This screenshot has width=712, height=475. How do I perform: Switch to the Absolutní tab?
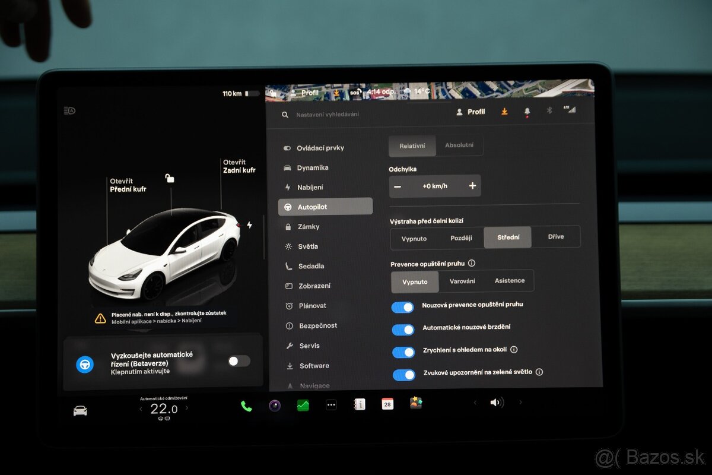[461, 145]
